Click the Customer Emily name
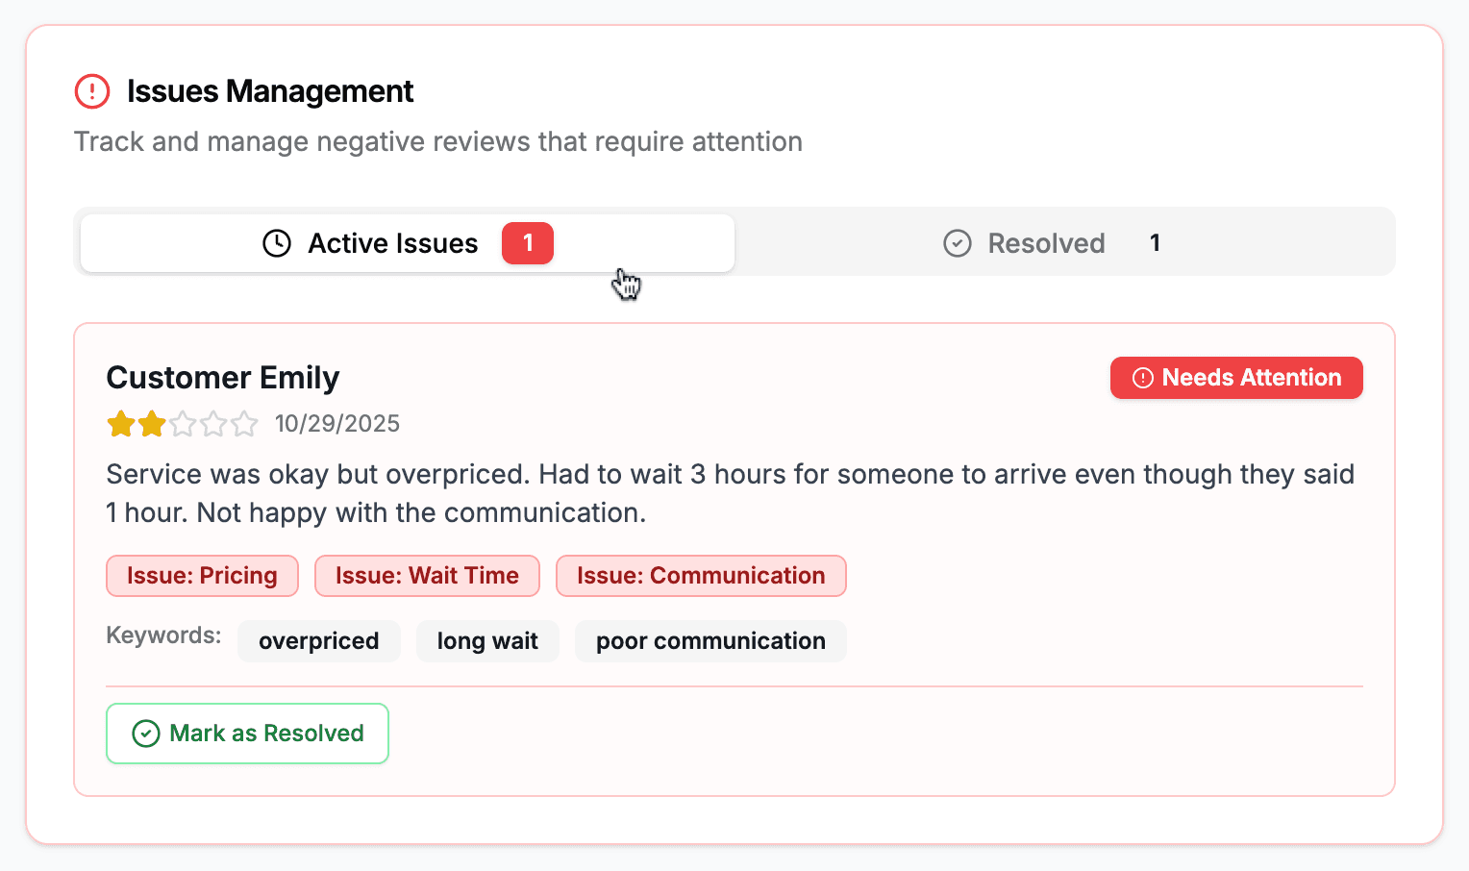Image resolution: width=1469 pixels, height=871 pixels. [x=222, y=377]
